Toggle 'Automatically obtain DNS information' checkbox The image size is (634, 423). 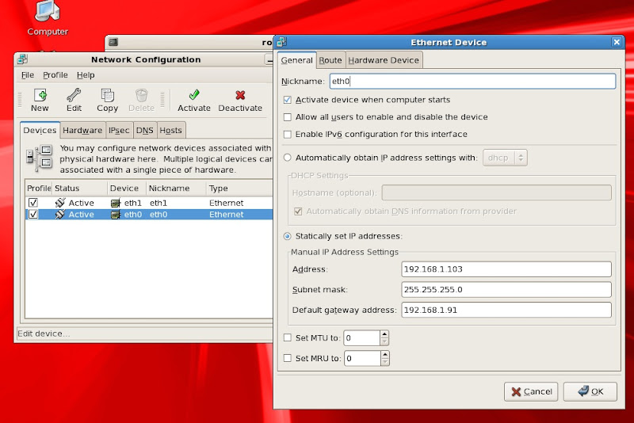pos(298,211)
